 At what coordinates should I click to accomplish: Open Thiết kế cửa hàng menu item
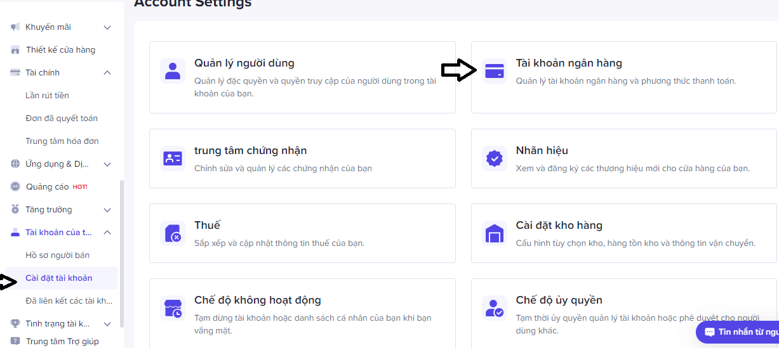click(x=61, y=50)
